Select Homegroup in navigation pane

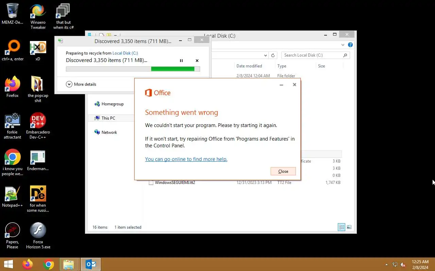[109, 104]
